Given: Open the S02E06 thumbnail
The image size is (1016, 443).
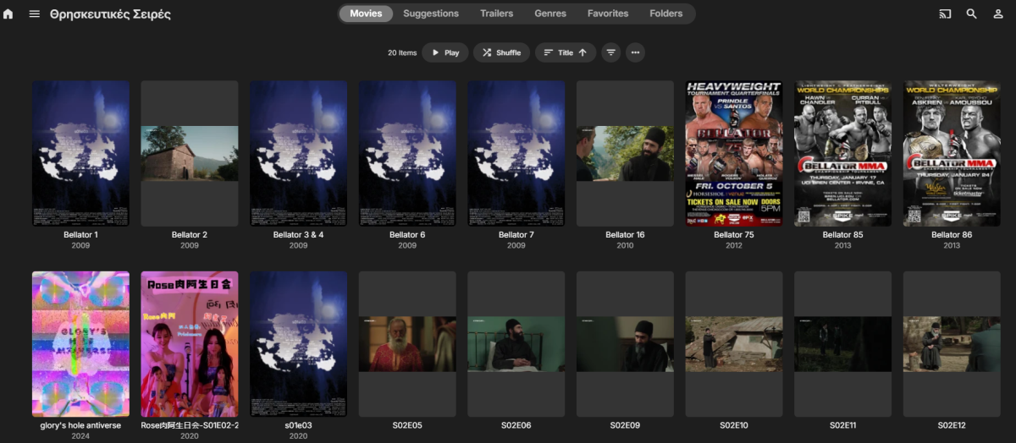Looking at the screenshot, I should coord(516,344).
